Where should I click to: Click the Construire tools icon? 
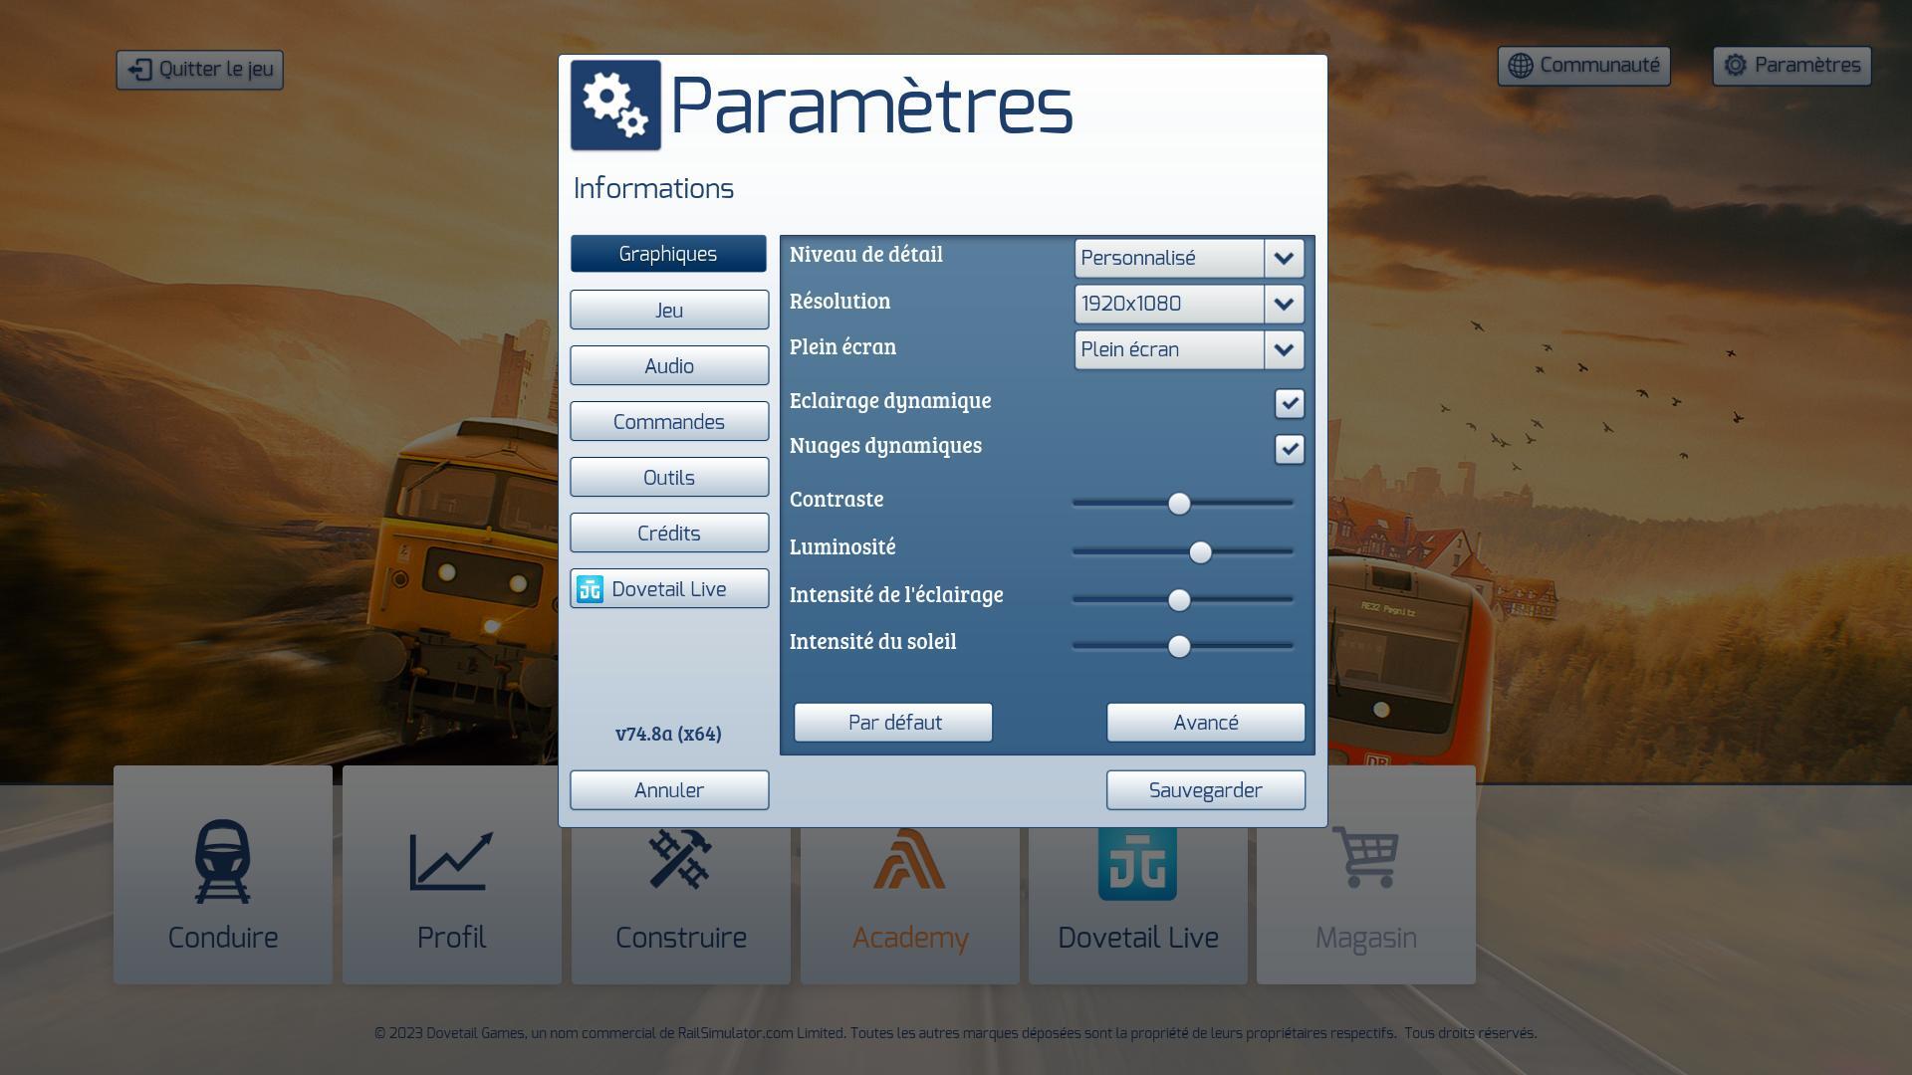[680, 861]
